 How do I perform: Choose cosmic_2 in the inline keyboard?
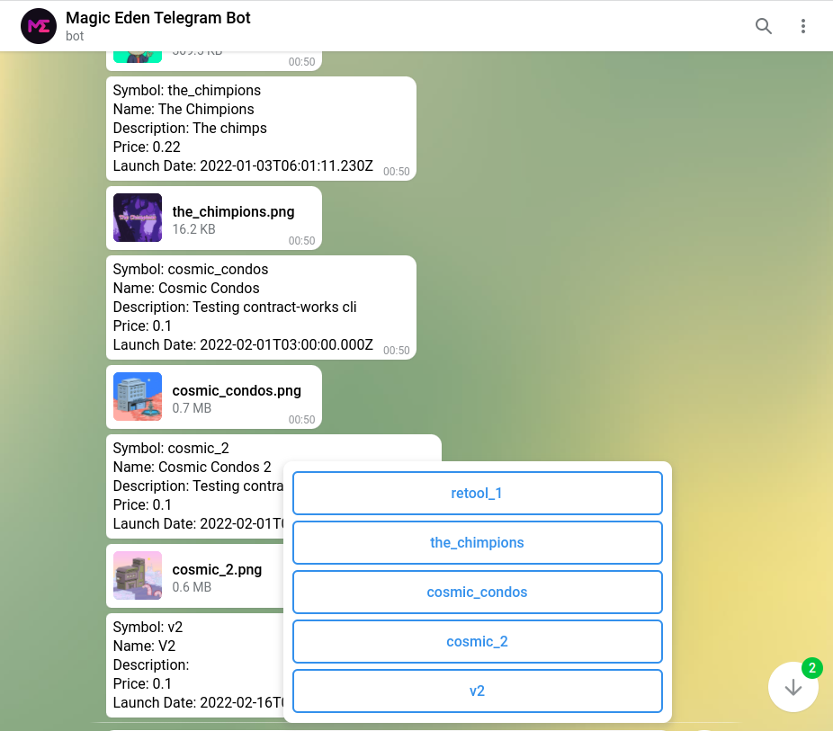coord(477,641)
